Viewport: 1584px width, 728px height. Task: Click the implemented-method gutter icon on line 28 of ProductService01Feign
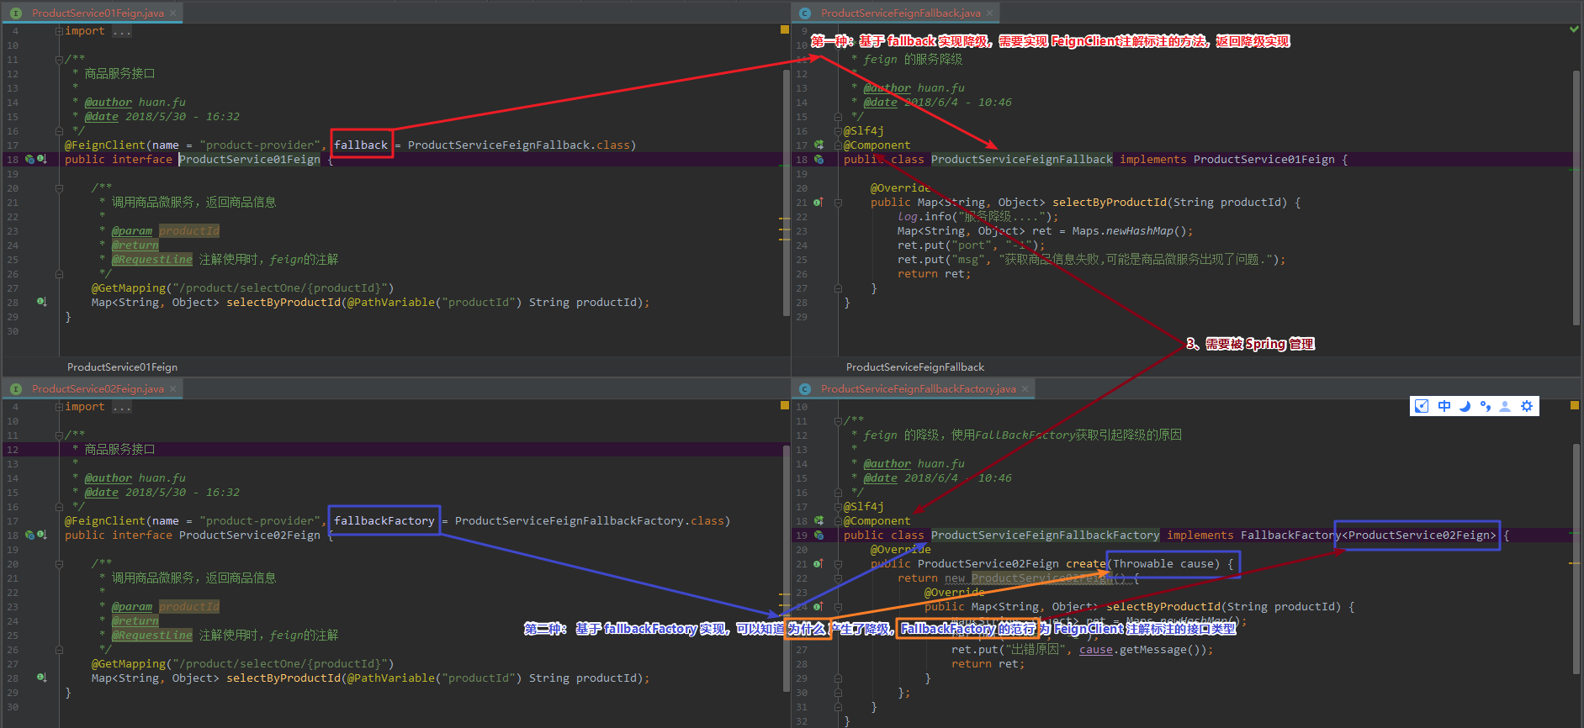(x=41, y=302)
